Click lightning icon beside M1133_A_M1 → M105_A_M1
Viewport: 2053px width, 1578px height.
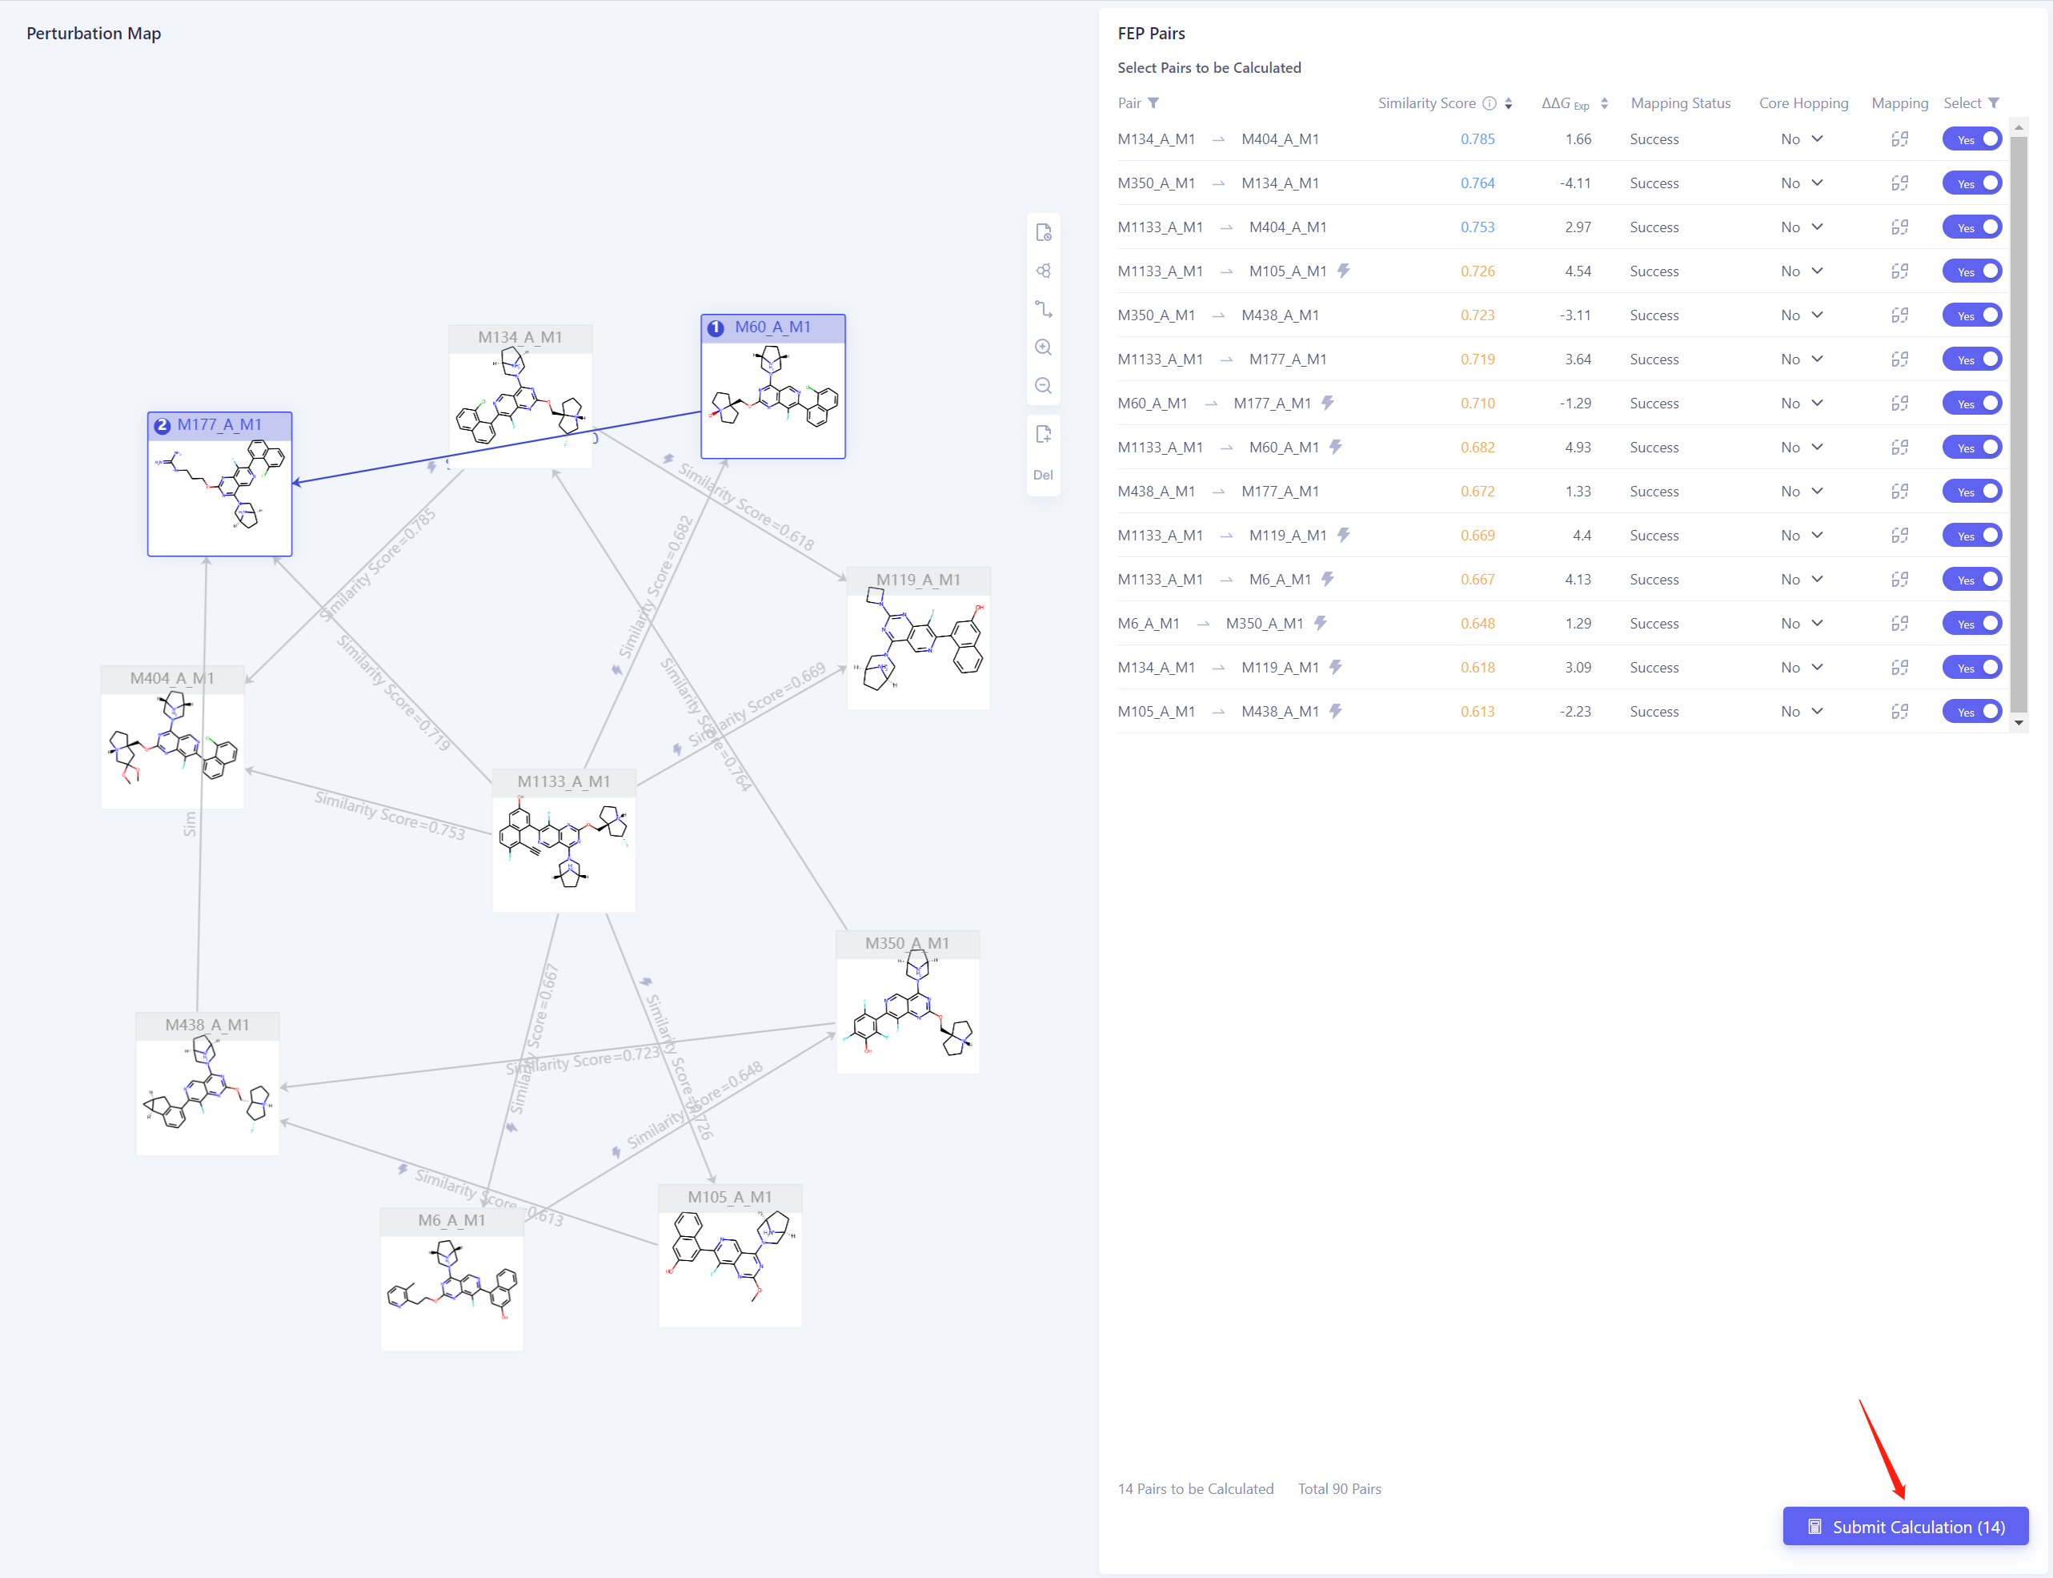click(x=1343, y=271)
